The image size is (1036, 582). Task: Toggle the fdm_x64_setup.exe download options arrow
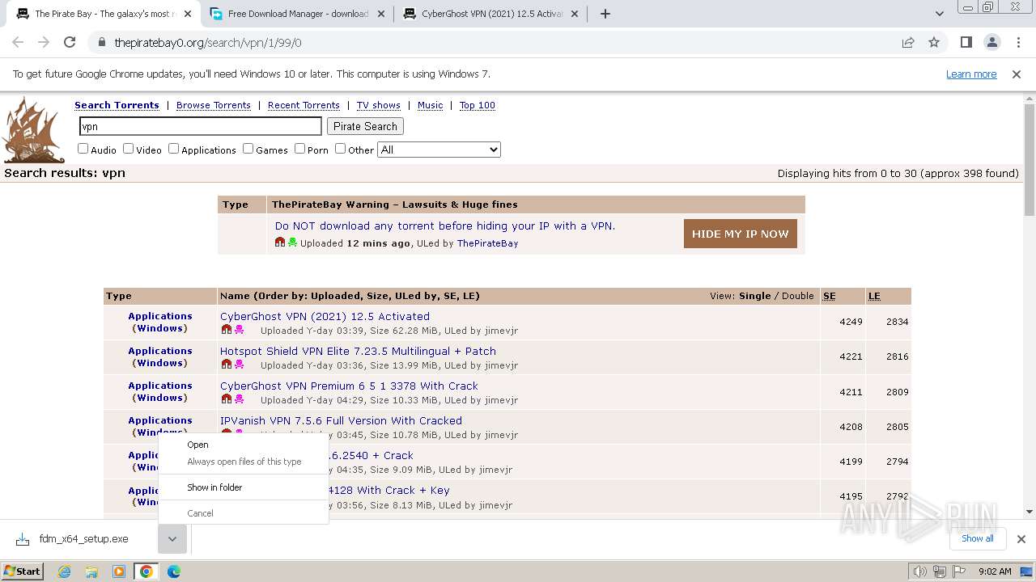pyautogui.click(x=172, y=539)
